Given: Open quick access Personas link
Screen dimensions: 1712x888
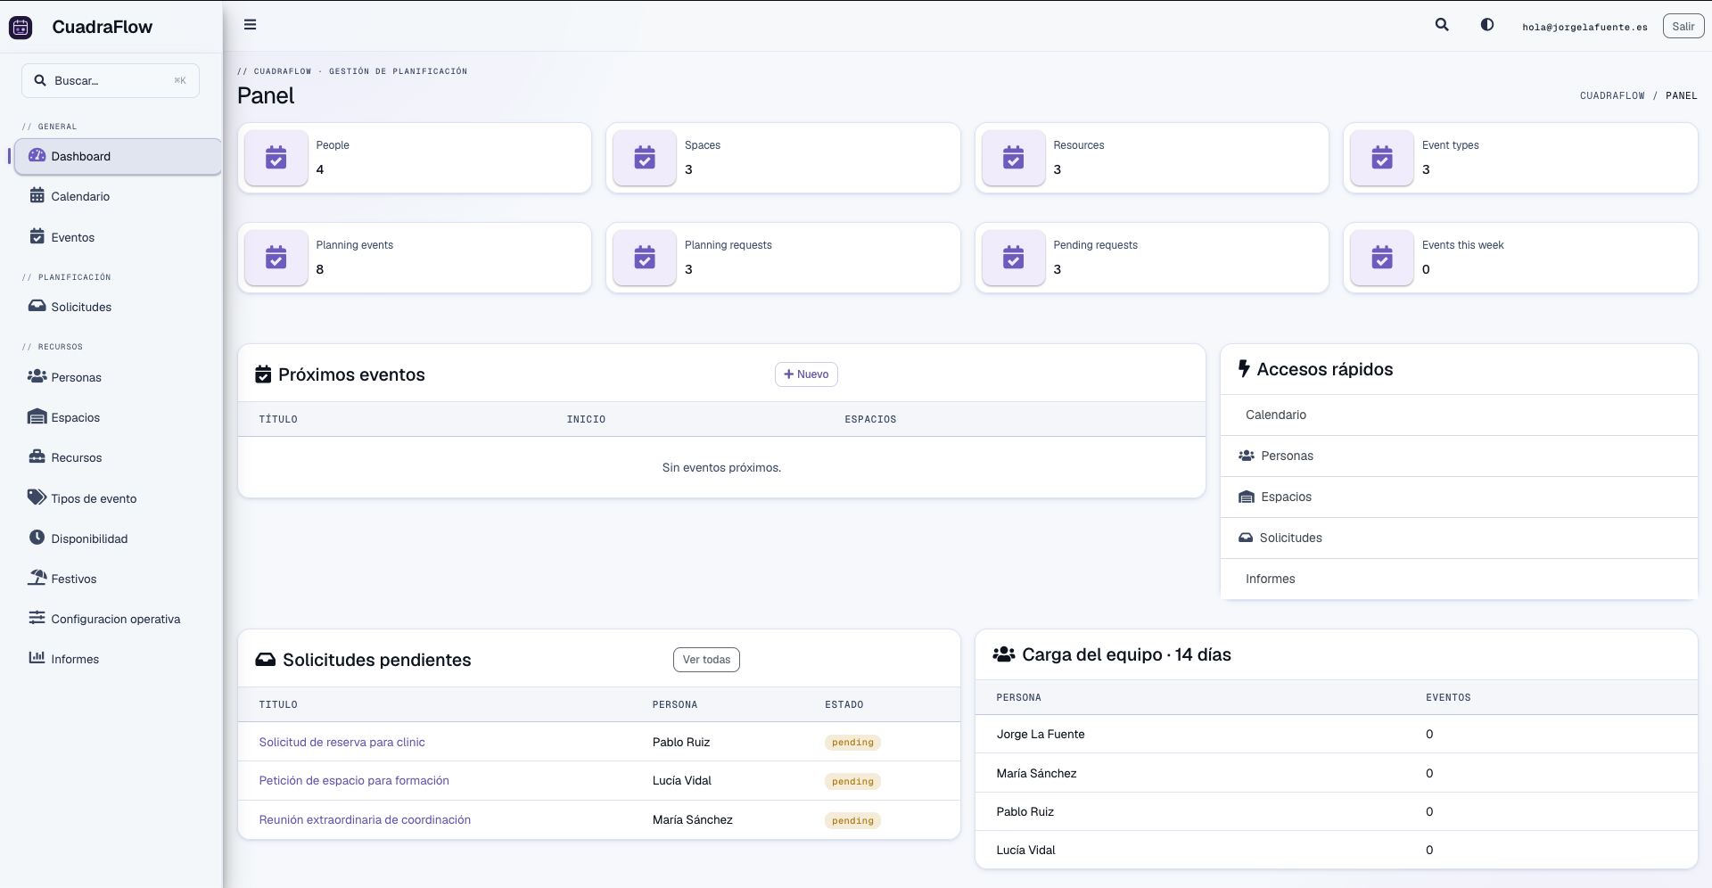Looking at the screenshot, I should pyautogui.click(x=1459, y=456).
